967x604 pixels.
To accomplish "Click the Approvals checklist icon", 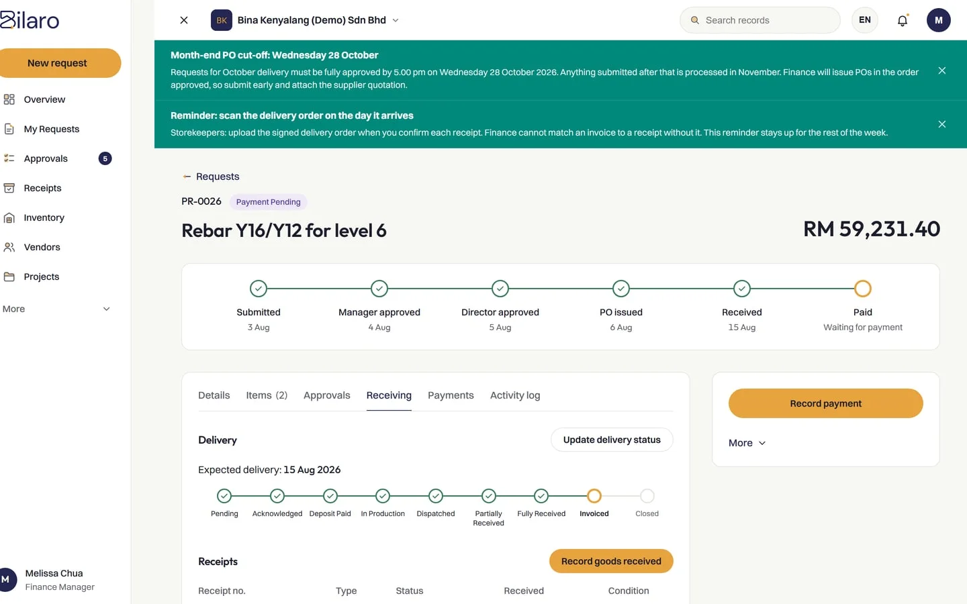I will tap(9, 158).
